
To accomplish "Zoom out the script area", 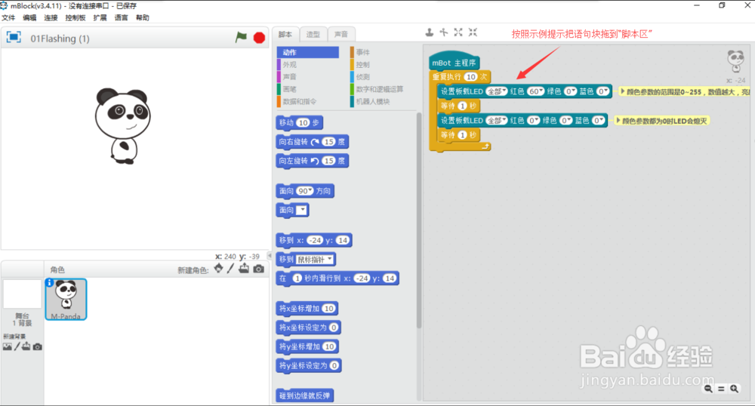I will point(708,389).
